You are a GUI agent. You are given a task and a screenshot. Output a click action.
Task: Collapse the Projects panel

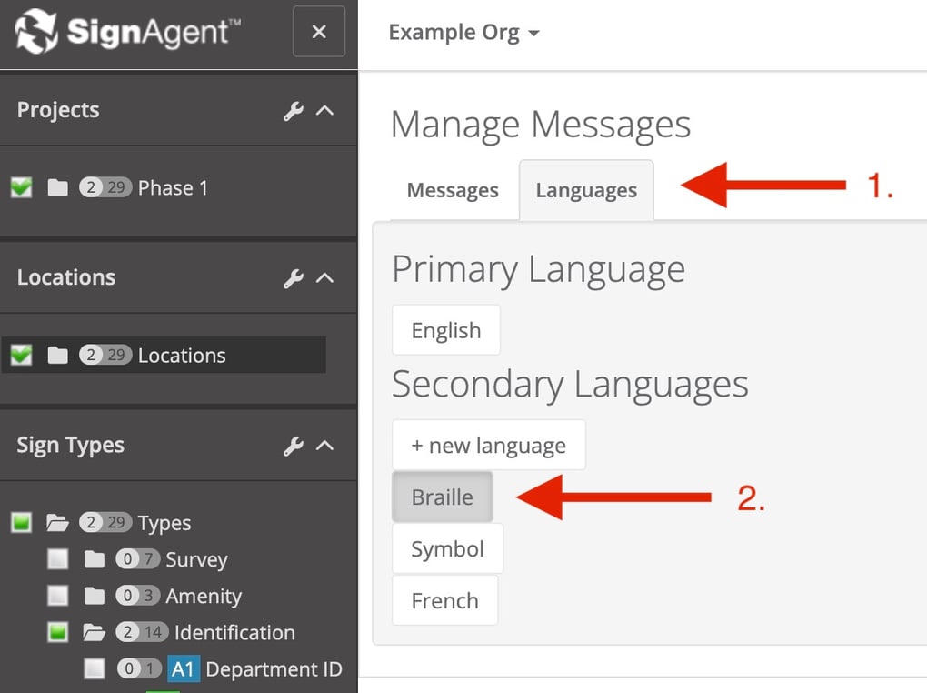[x=324, y=111]
